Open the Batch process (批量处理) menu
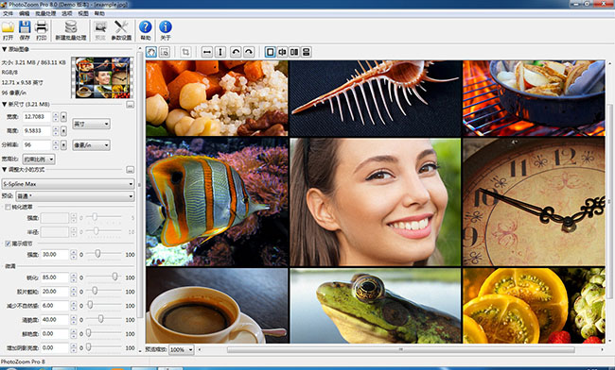The height and width of the screenshot is (370, 615). coord(45,14)
